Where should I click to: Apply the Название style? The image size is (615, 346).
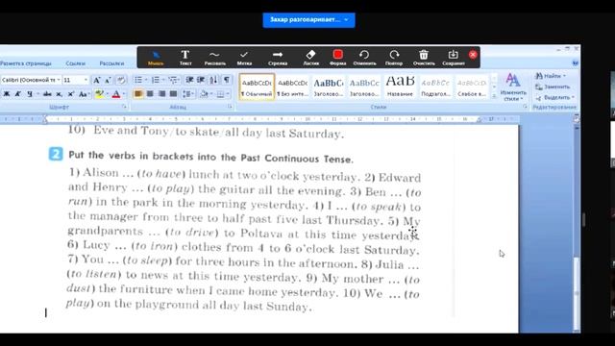(400, 87)
